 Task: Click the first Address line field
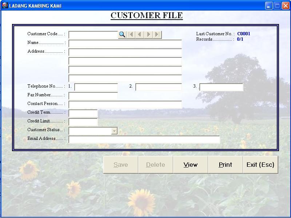coord(125,52)
